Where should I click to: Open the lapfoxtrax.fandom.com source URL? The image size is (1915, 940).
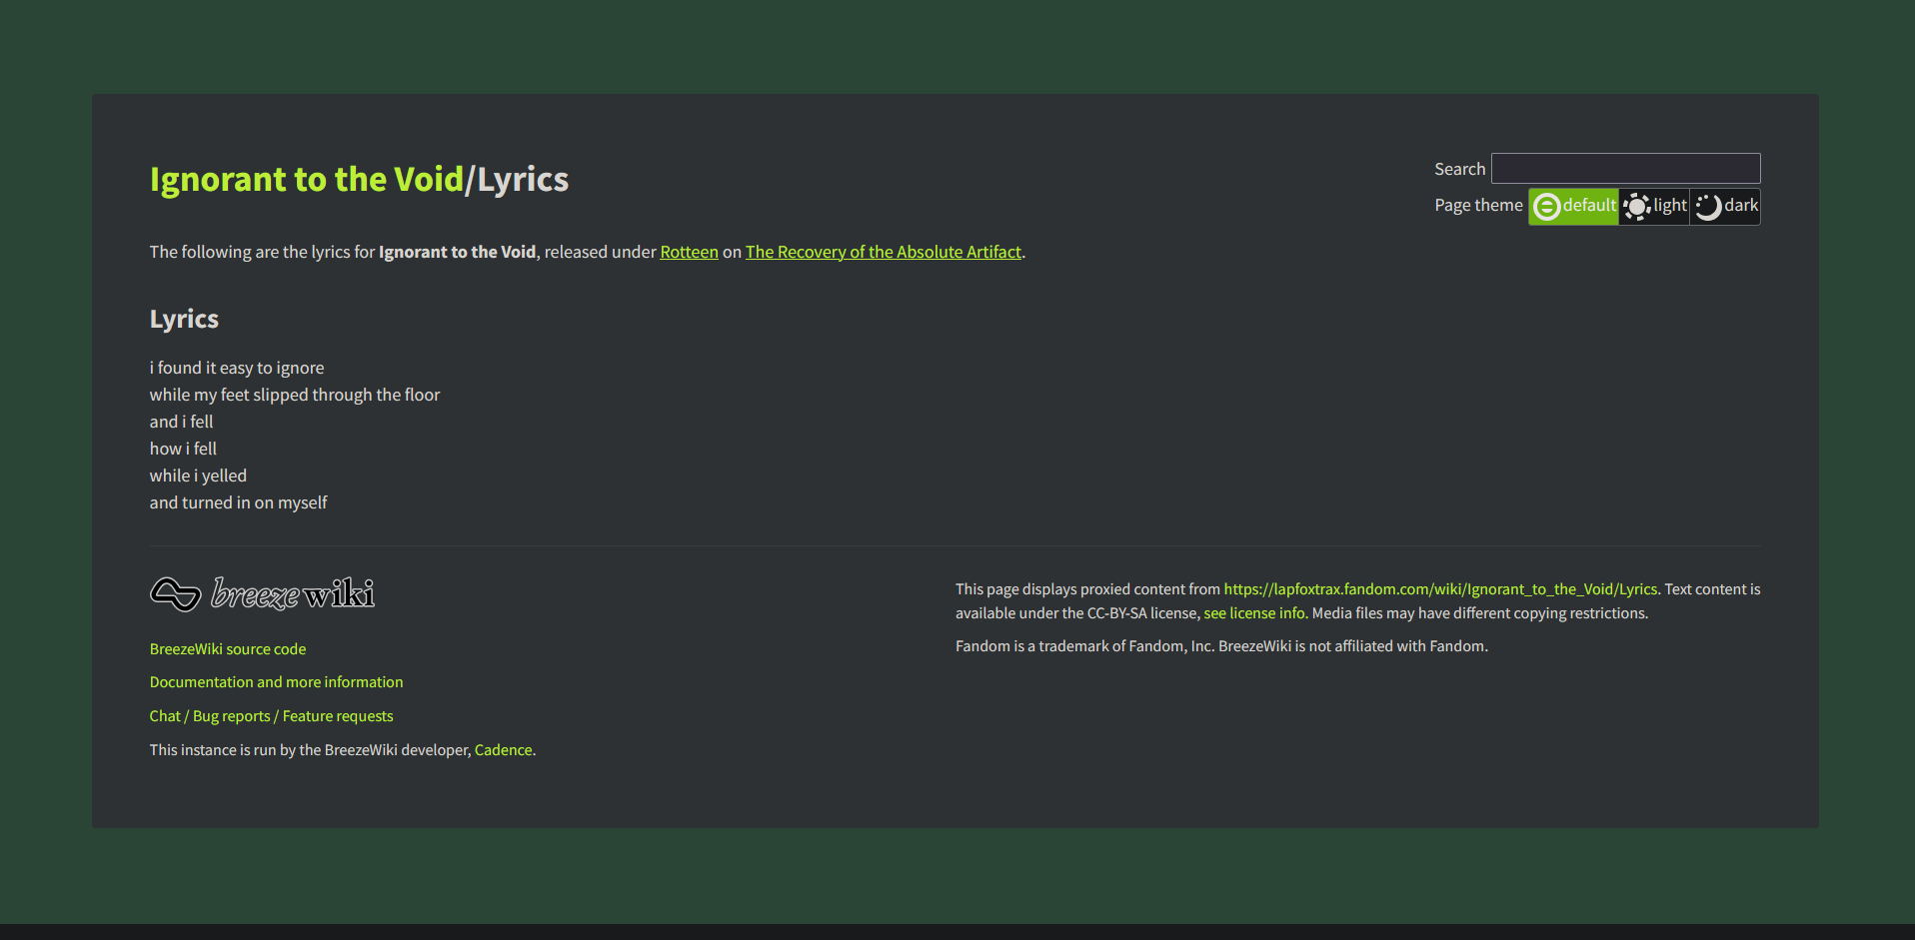(x=1439, y=589)
